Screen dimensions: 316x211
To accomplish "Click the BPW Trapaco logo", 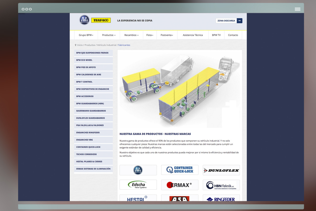I will tap(95, 20).
